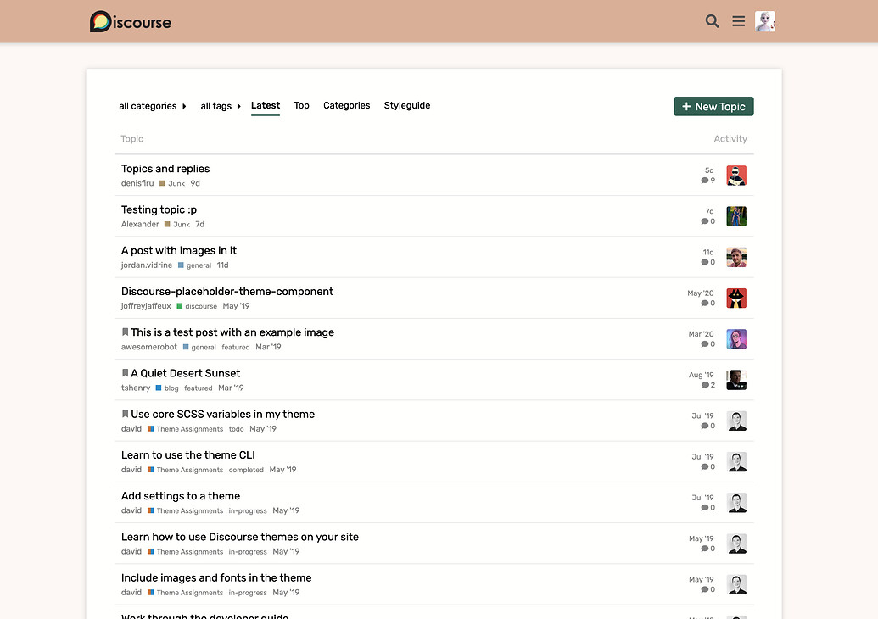Open topic Learn to use the theme CLI
Viewport: 878px width, 619px height.
187,455
